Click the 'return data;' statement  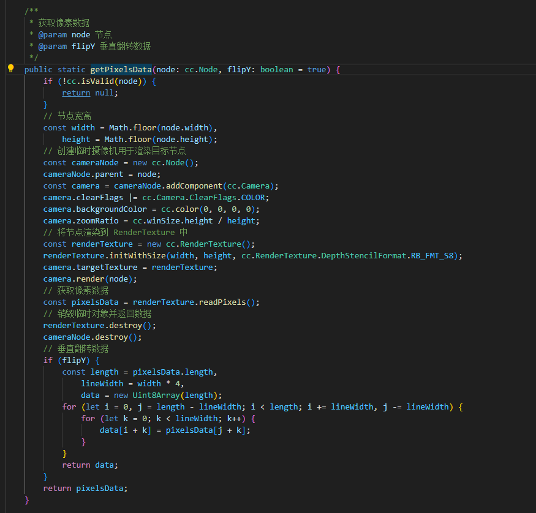click(x=90, y=465)
